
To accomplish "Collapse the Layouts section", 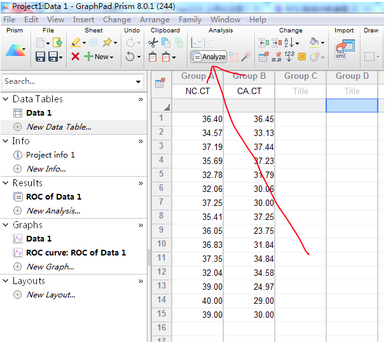I will pyautogui.click(x=6, y=281).
